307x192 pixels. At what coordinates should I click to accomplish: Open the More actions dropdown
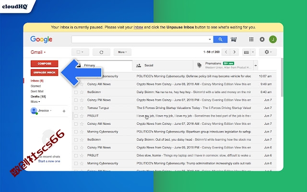[122, 52]
